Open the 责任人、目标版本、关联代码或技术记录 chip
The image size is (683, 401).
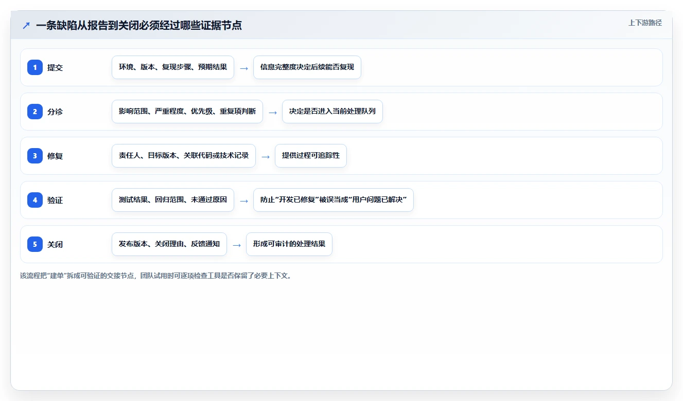(x=184, y=156)
